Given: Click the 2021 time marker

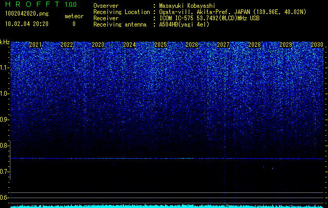Looking at the screenshot, I should [x=35, y=45].
